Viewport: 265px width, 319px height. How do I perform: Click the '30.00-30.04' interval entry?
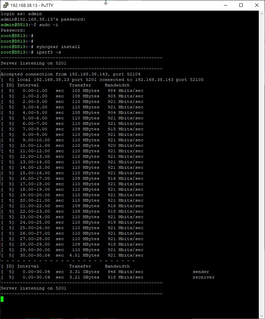(35, 256)
